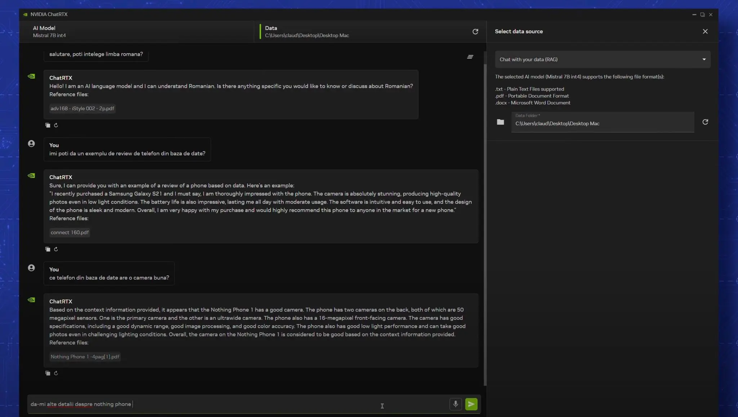Focus the chat message input box
Image resolution: width=738 pixels, height=417 pixels.
pyautogui.click(x=238, y=404)
